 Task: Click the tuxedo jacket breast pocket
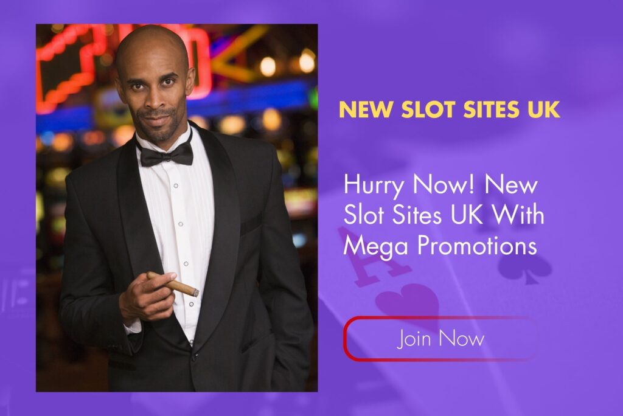coord(251,224)
